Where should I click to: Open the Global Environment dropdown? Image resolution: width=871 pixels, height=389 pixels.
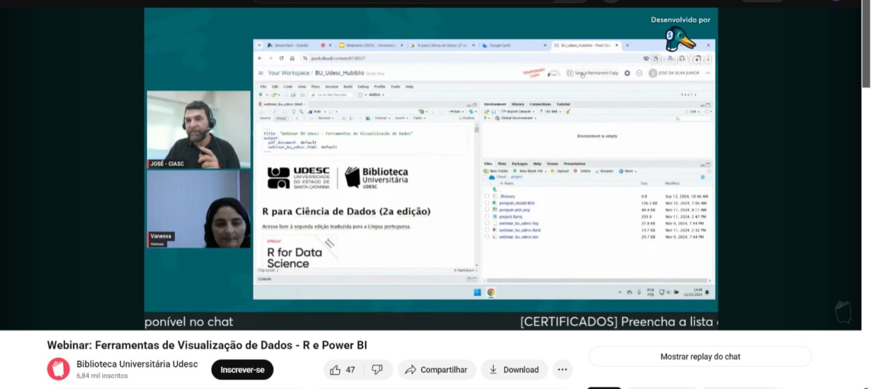(x=518, y=118)
